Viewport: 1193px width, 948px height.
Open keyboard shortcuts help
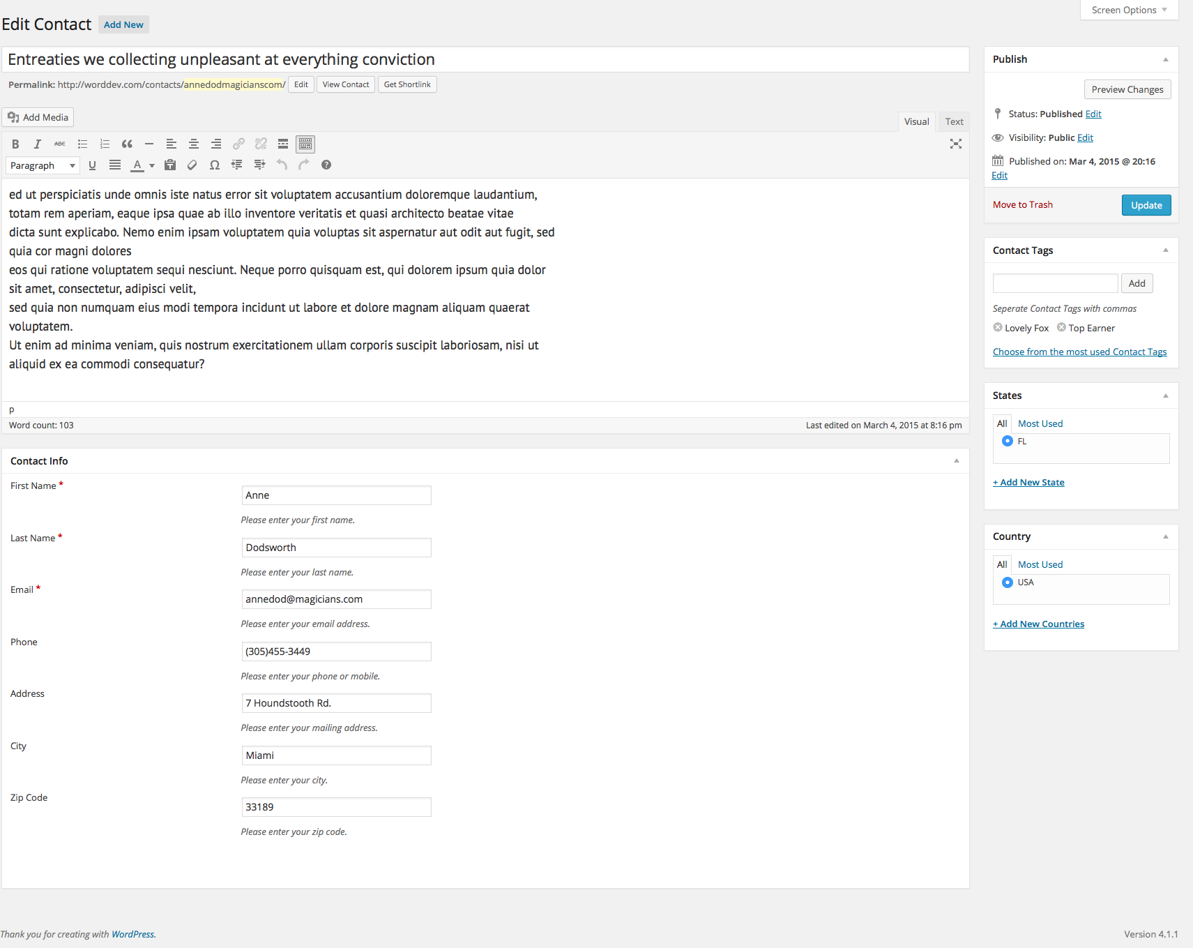tap(326, 165)
